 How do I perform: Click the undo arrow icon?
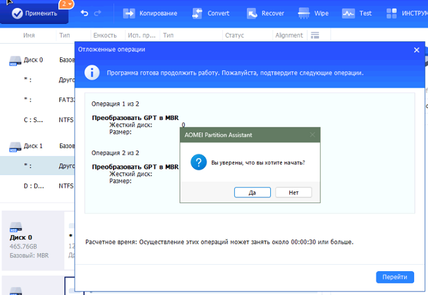(x=84, y=13)
